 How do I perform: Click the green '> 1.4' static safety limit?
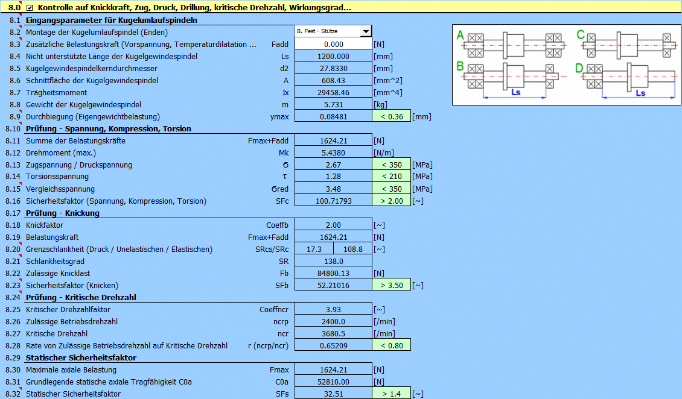click(x=391, y=394)
